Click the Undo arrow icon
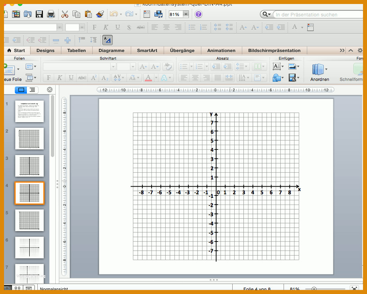 [x=114, y=14]
